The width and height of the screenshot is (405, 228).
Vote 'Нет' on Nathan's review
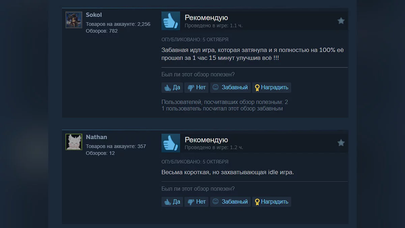coord(196,202)
